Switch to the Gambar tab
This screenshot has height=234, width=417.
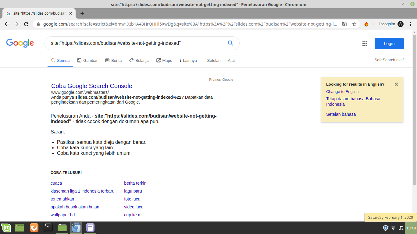pyautogui.click(x=87, y=60)
